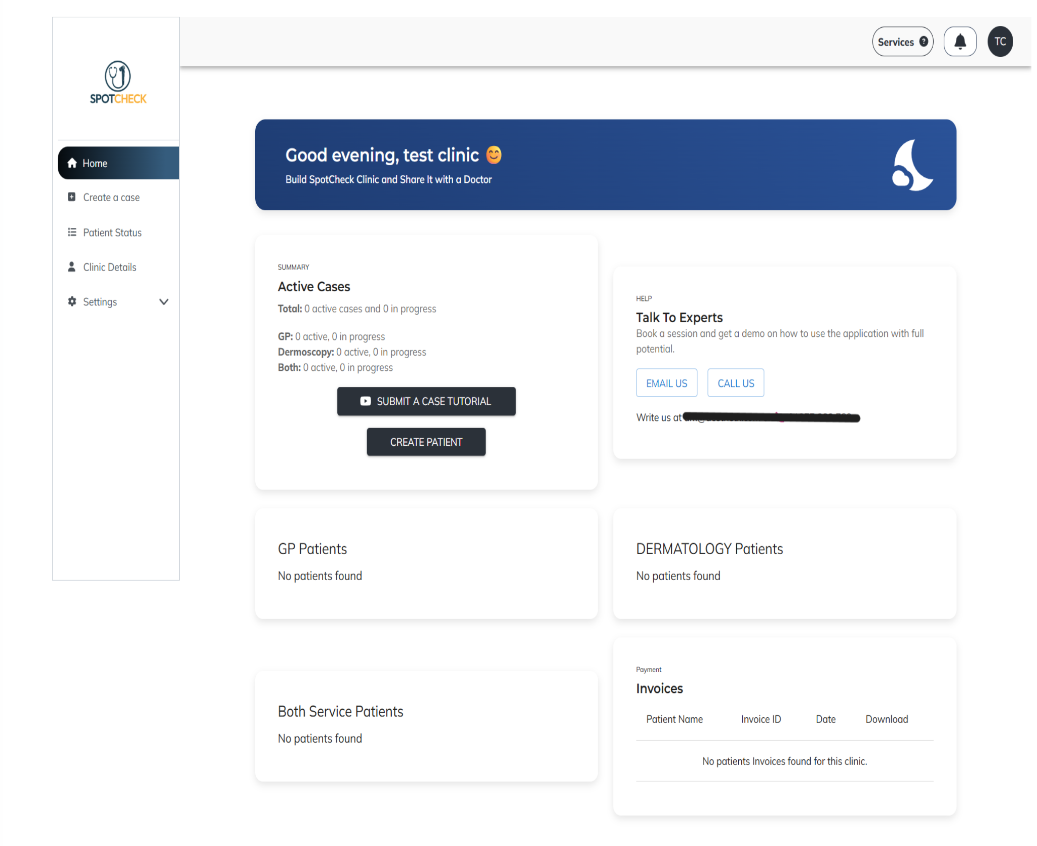Click the Services help question icon
The height and width of the screenshot is (846, 1037).
click(x=924, y=42)
